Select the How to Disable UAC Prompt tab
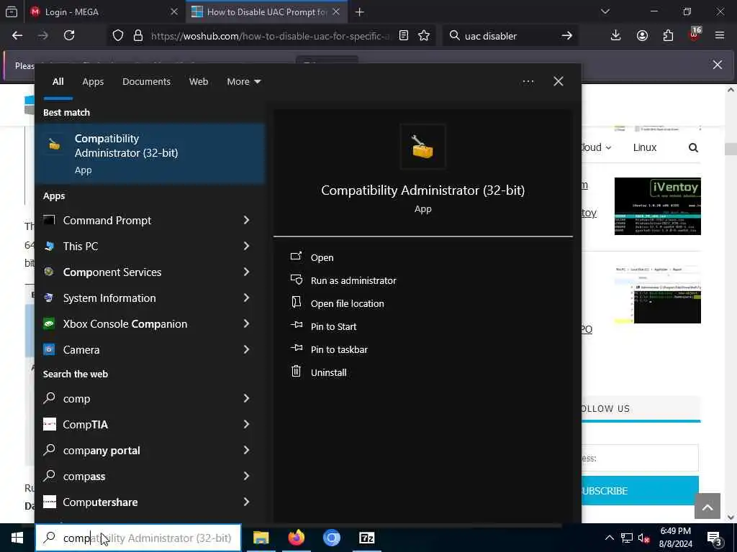 (267, 11)
